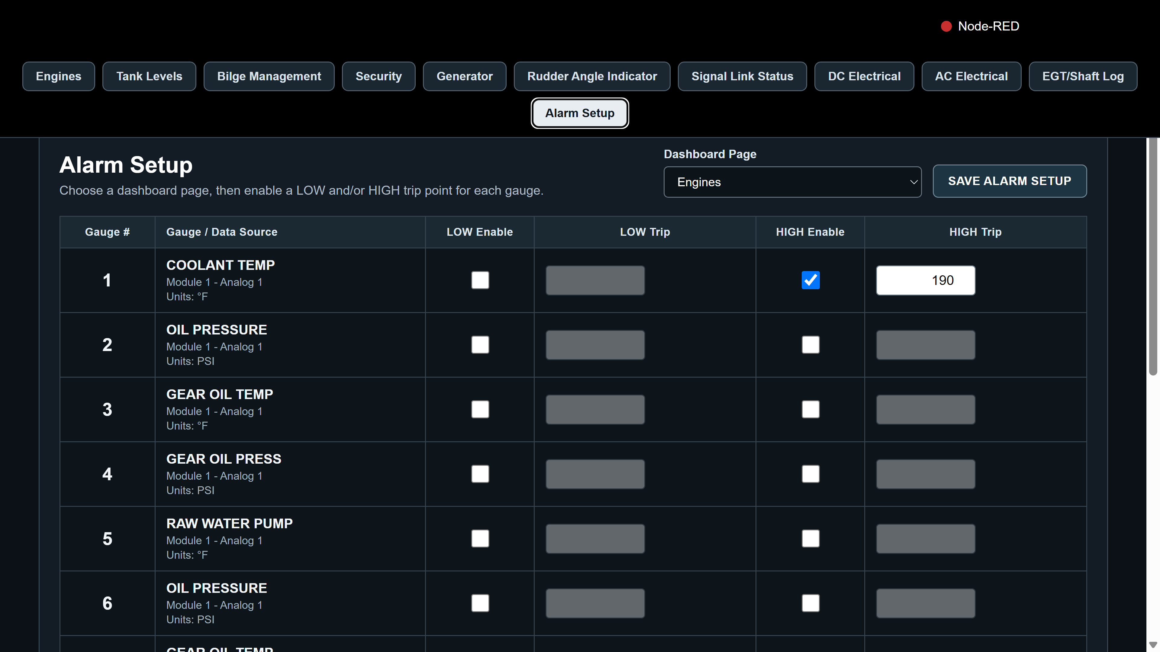Click the page vertical scrollbar thumb
The height and width of the screenshot is (652, 1160).
pos(1153,257)
